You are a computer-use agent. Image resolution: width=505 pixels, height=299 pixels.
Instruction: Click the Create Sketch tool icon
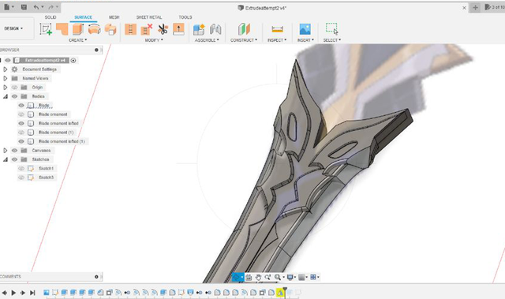[x=46, y=29]
